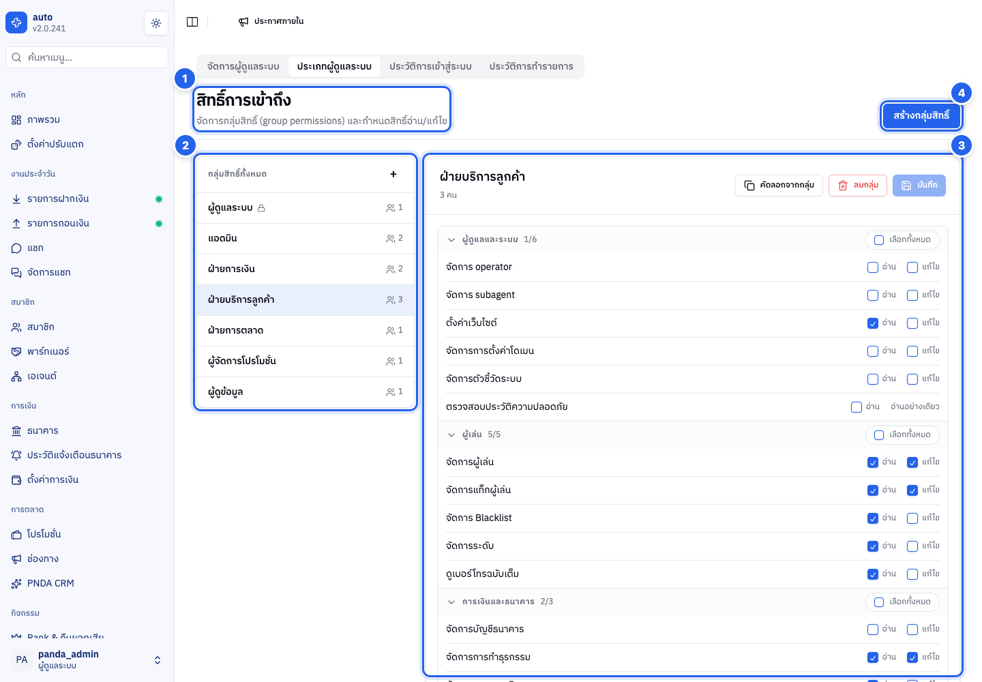Open ตั้งค่าปรับแต่ง in the sidebar
Viewport: 982px width, 682px height.
[87, 144]
